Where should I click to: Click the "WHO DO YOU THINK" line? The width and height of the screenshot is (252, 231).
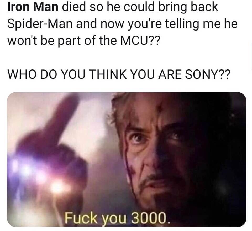(x=119, y=74)
